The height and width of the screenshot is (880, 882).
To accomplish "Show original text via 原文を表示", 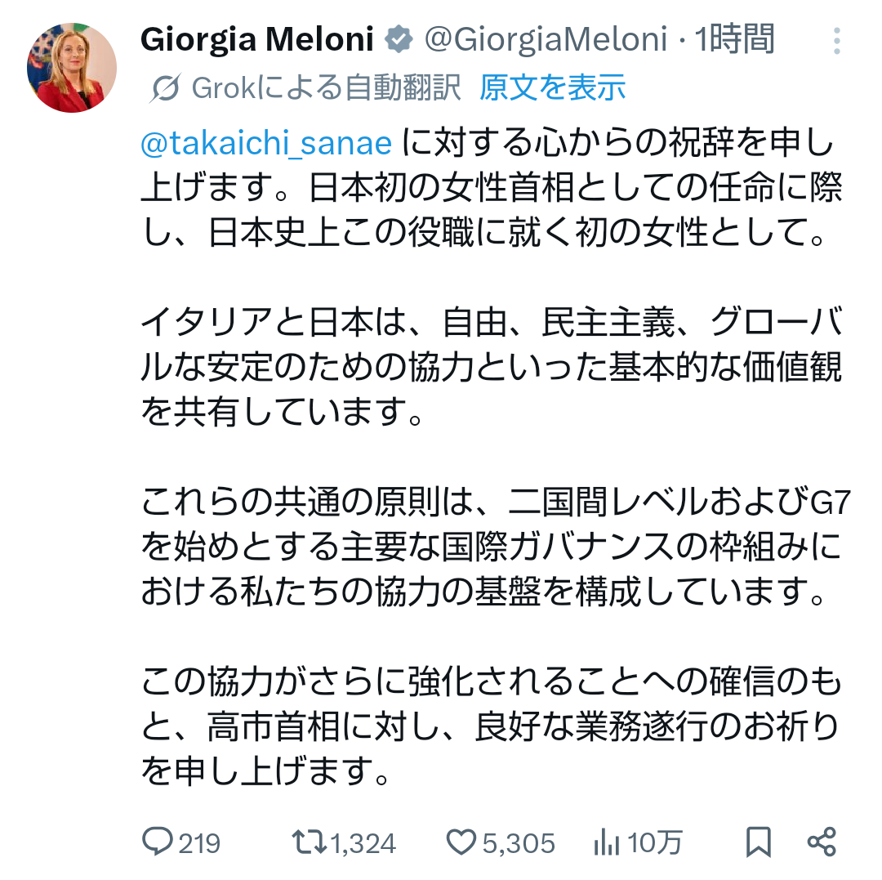I will (552, 87).
